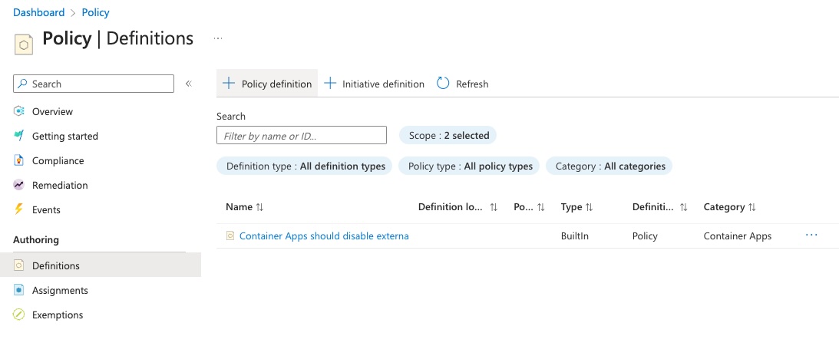Click the Events lightning bolt icon
Viewport: 839px width, 346px height.
pos(18,209)
